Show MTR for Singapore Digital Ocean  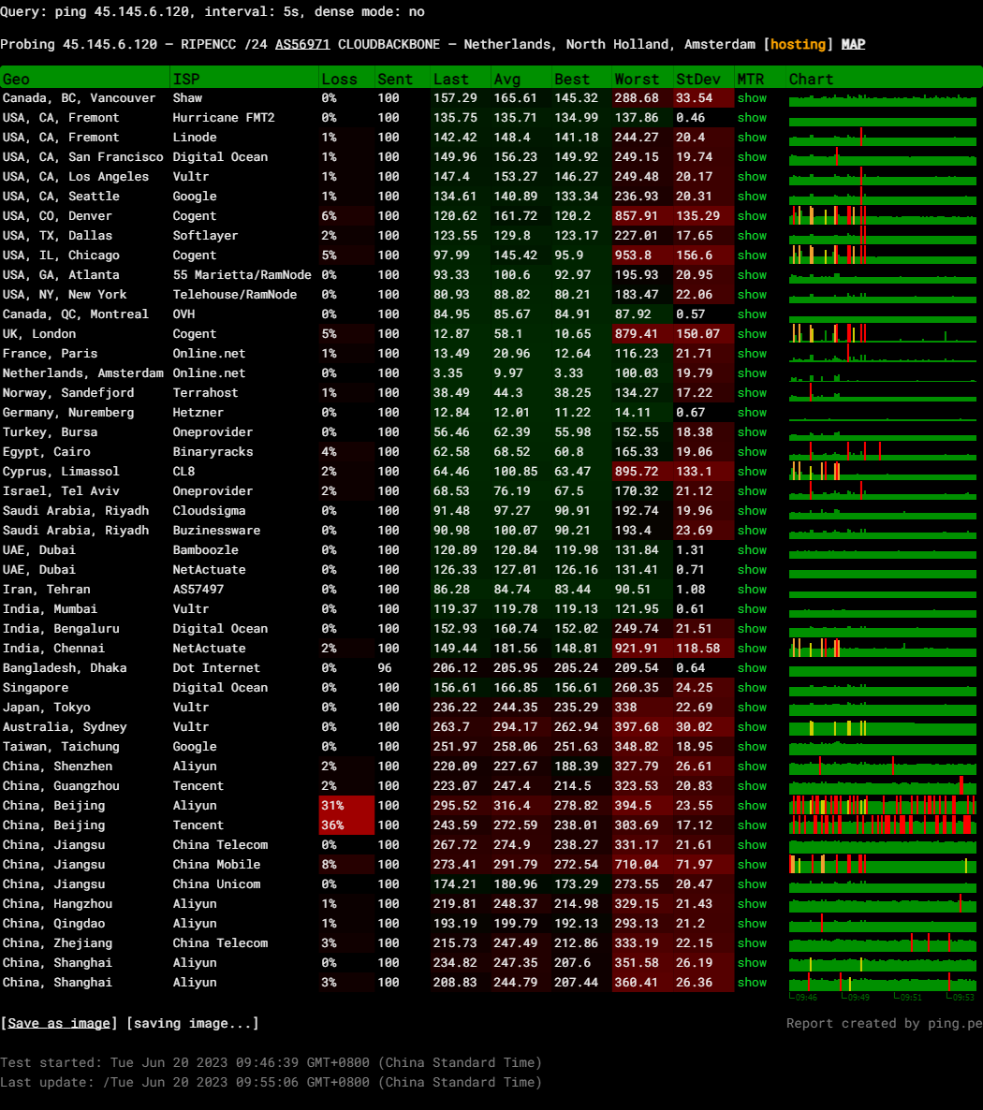click(x=752, y=687)
